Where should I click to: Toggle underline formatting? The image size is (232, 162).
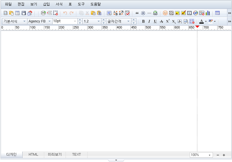tap(155, 21)
